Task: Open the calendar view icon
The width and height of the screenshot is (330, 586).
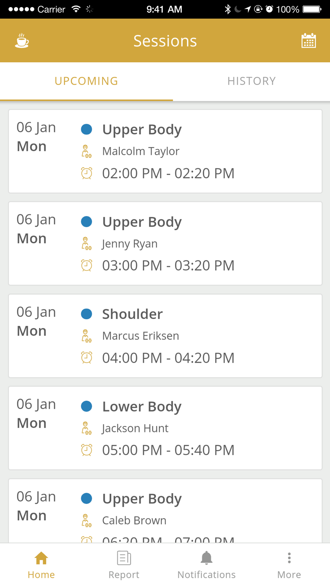Action: pos(309,41)
